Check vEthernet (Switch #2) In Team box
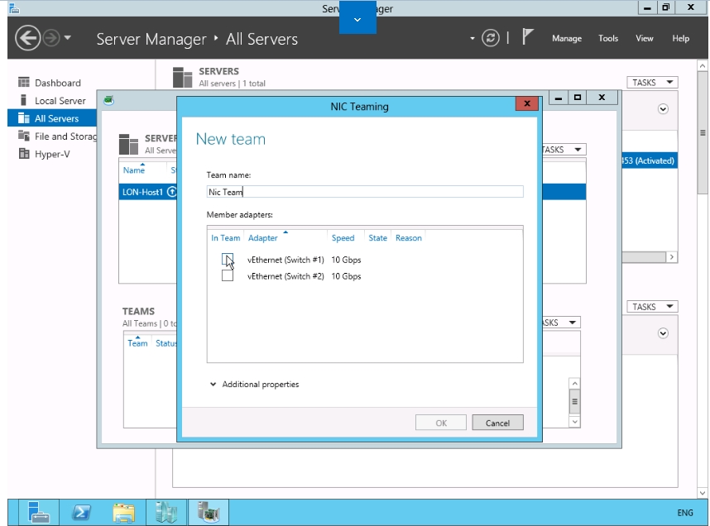Viewport: 710px width, 526px height. [x=228, y=275]
